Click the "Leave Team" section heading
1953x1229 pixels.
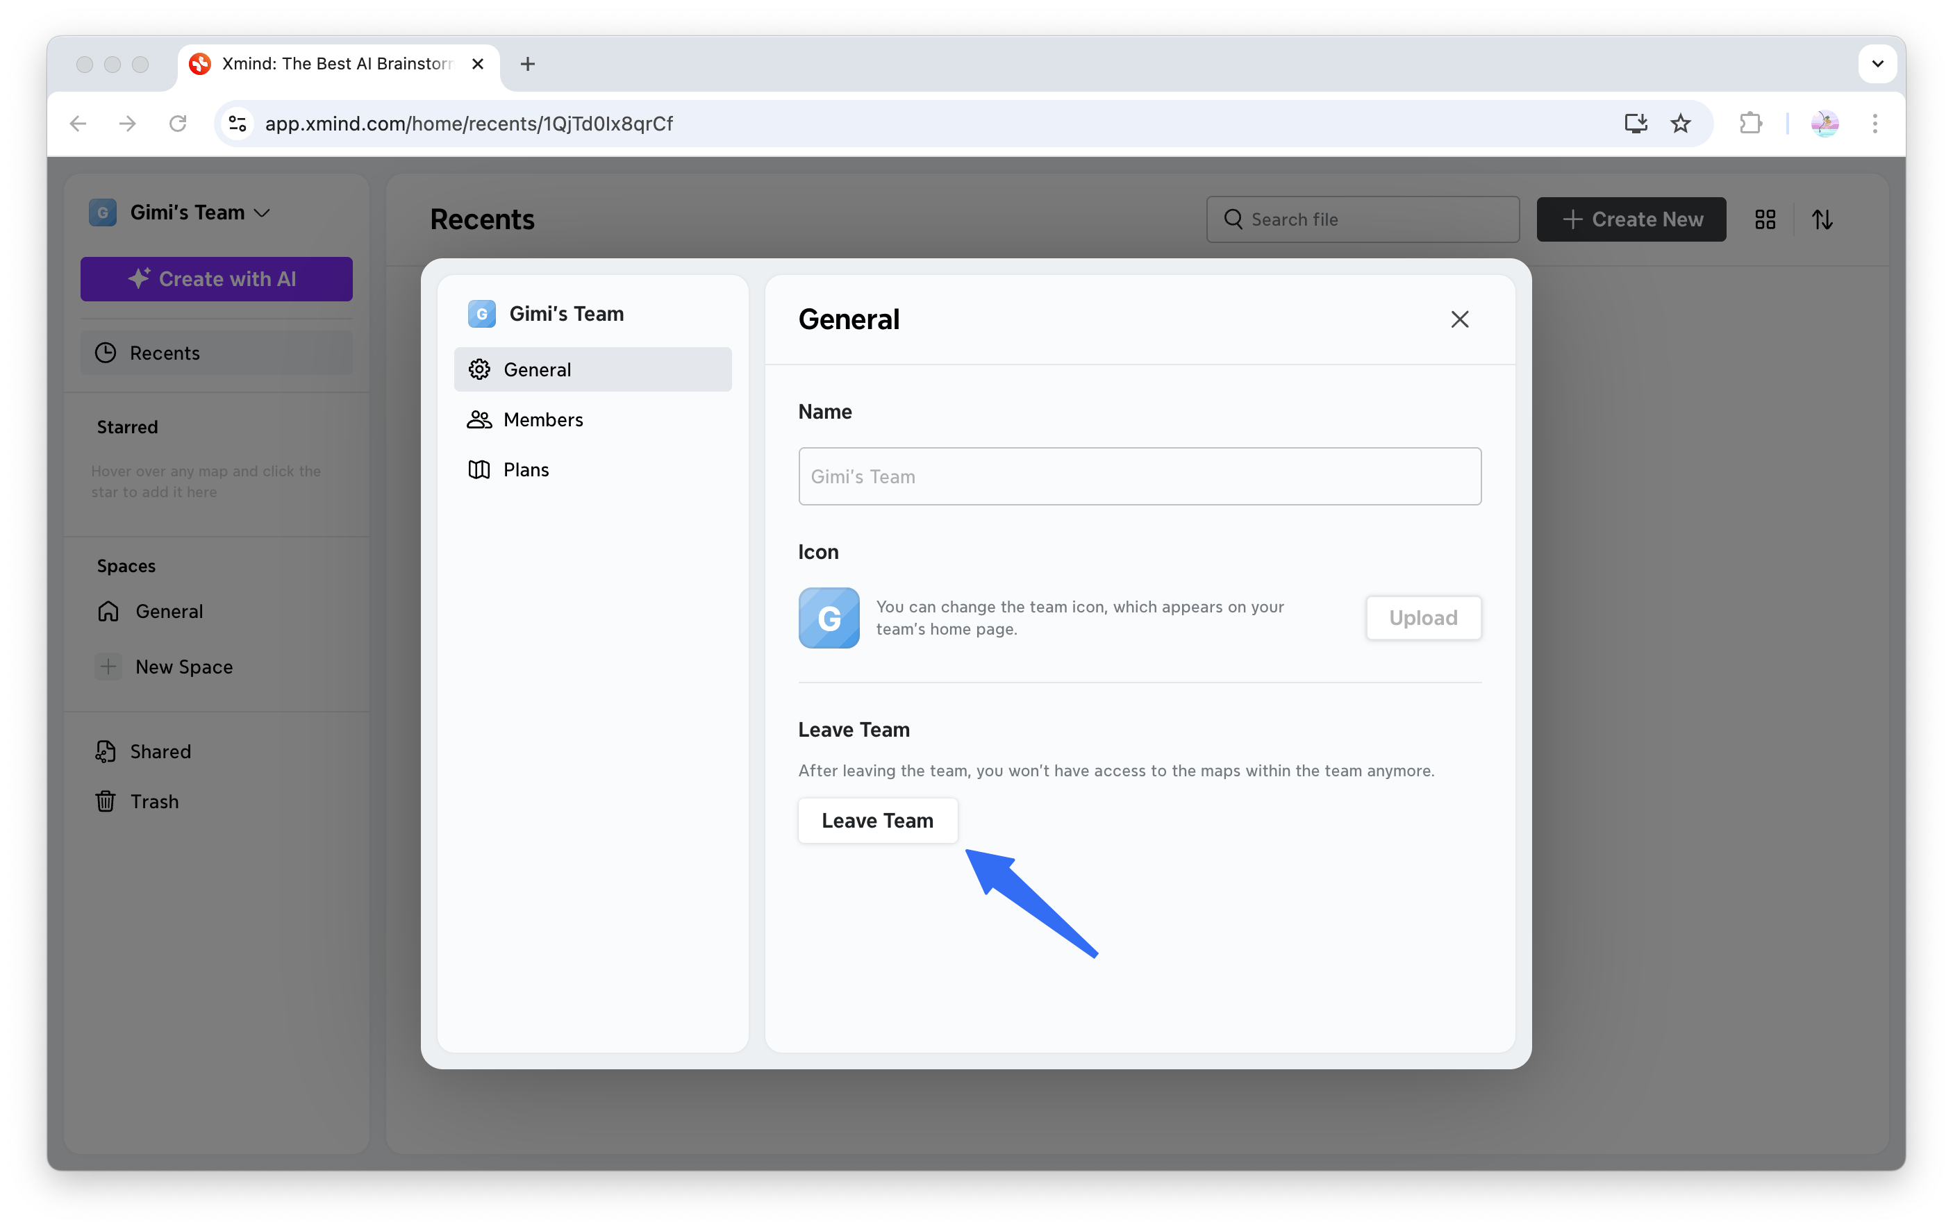coord(854,730)
